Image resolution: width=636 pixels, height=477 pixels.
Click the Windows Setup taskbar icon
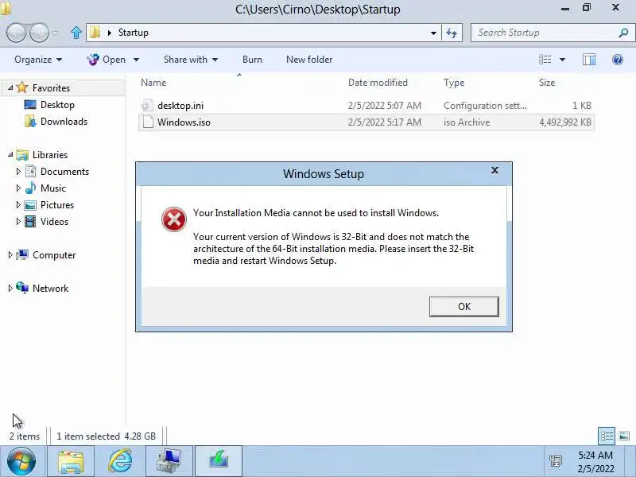(219, 461)
